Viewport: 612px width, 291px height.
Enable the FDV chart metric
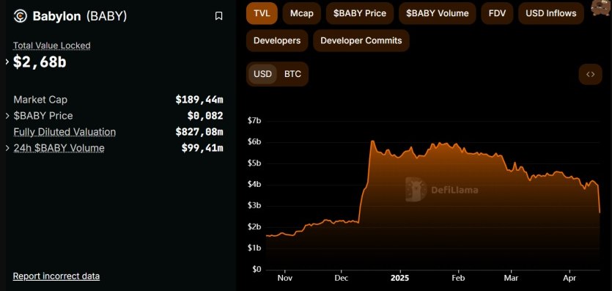(x=497, y=13)
